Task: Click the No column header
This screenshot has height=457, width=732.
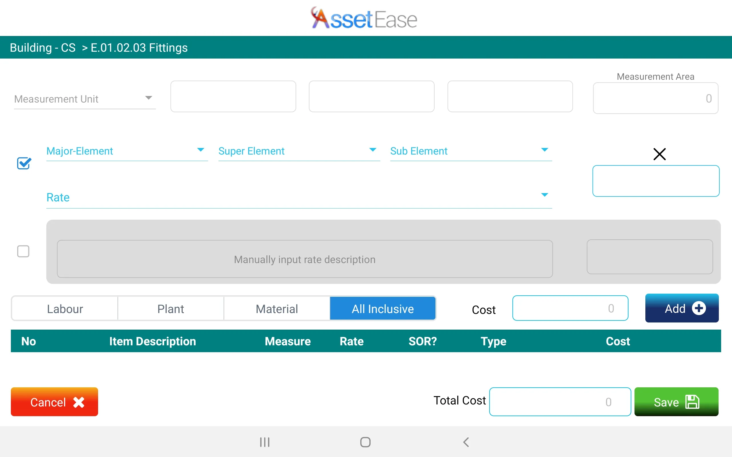Action: point(29,341)
